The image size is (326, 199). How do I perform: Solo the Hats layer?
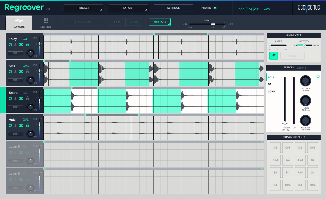tap(15, 126)
